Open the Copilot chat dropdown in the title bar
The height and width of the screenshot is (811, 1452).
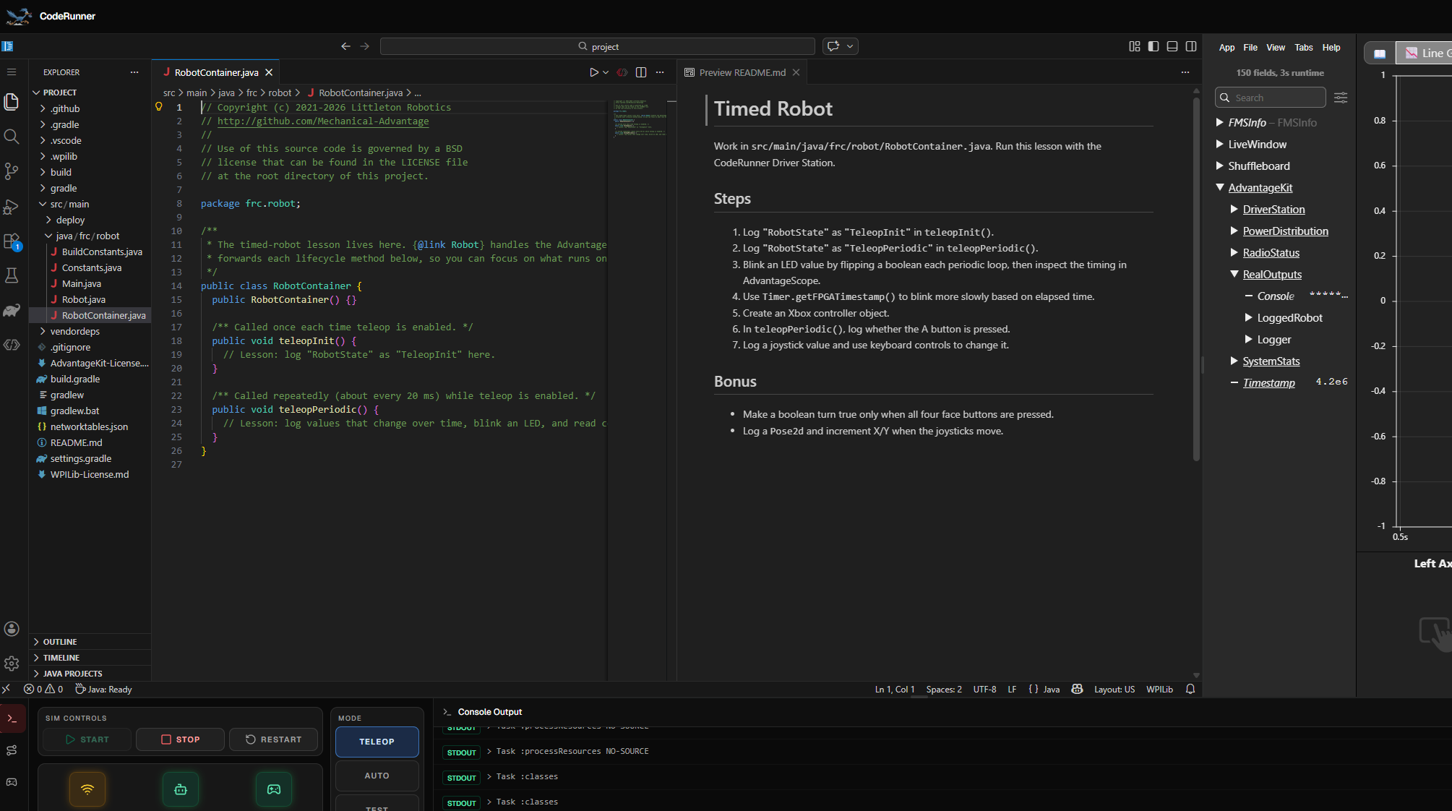pos(850,46)
